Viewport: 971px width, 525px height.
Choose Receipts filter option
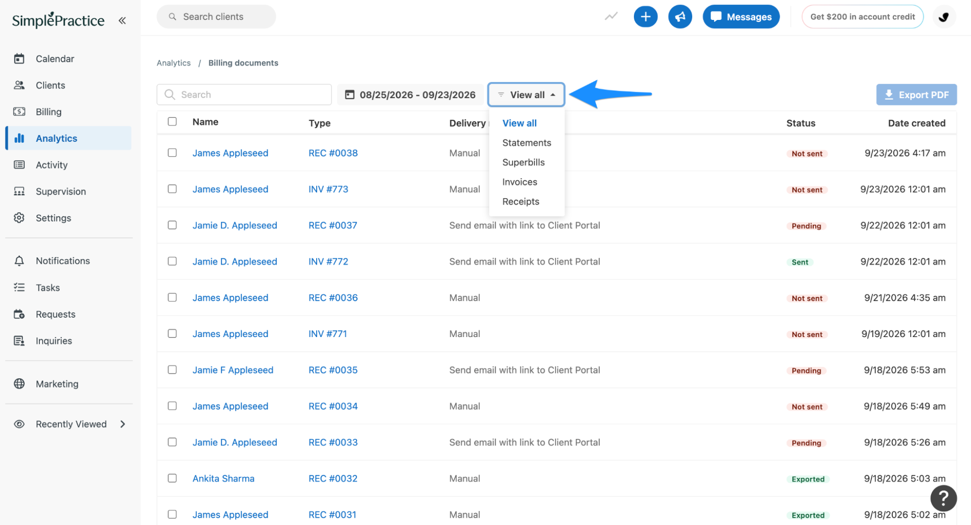(520, 202)
